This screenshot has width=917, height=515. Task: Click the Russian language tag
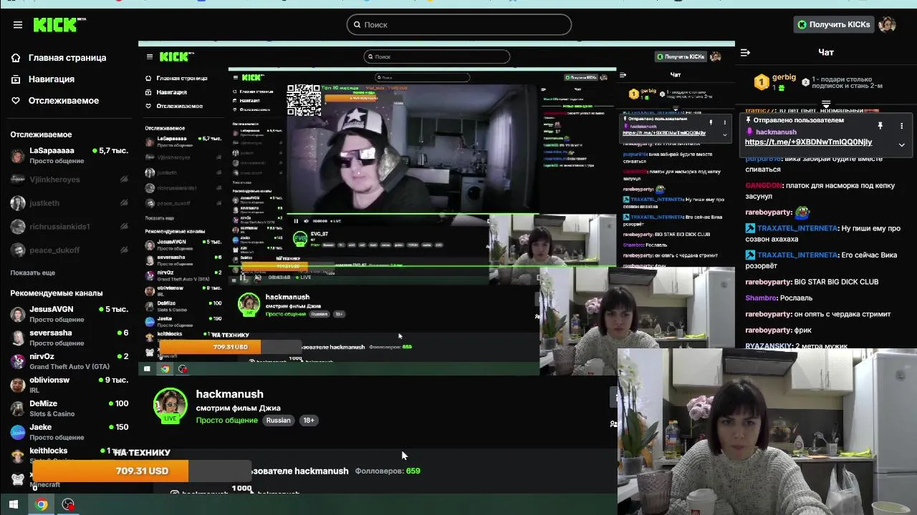[x=279, y=420]
